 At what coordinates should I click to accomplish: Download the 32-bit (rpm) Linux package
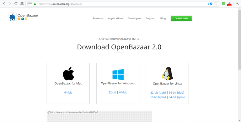click(158, 97)
